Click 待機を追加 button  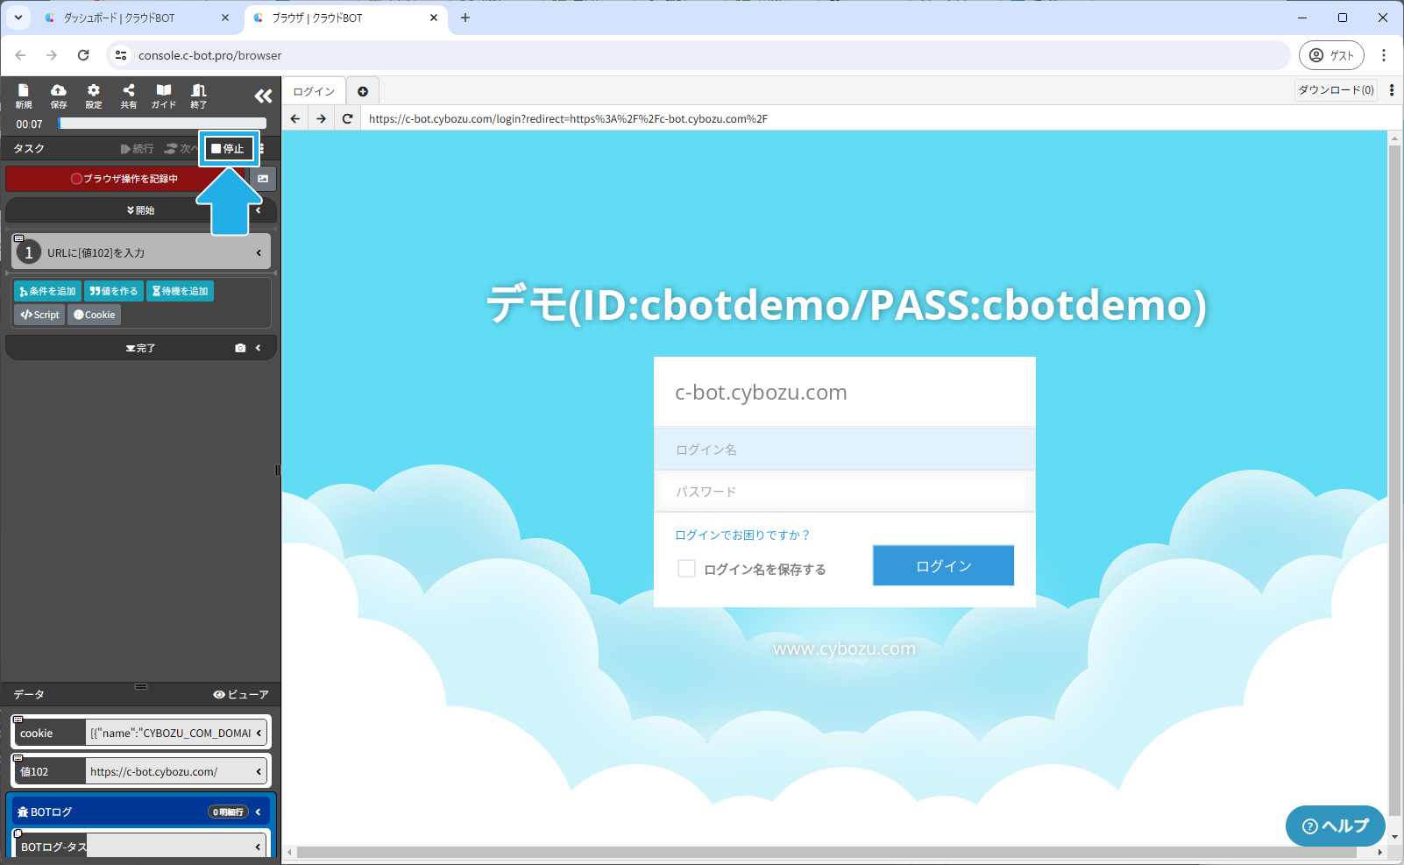pos(180,291)
